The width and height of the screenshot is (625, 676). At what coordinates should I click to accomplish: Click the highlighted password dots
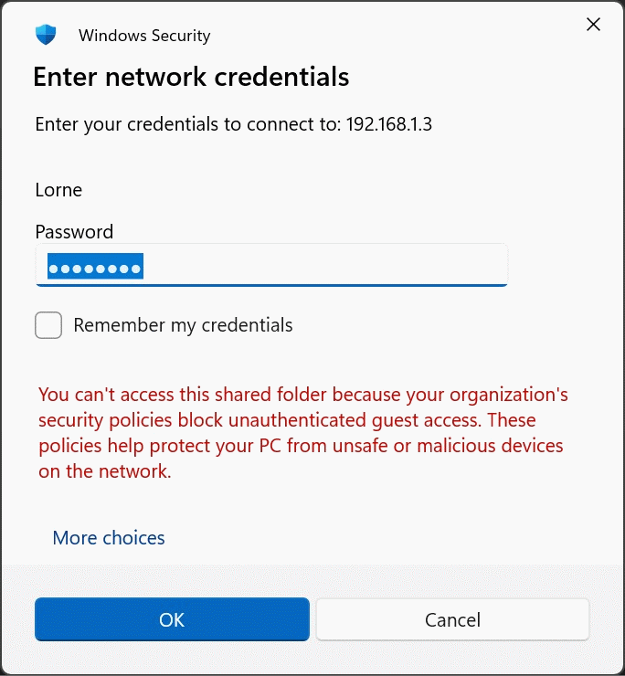tap(95, 269)
